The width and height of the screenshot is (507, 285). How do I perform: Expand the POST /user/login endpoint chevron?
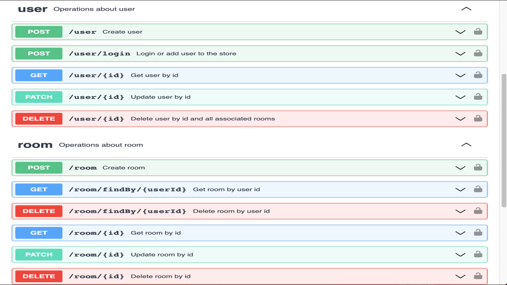[460, 53]
